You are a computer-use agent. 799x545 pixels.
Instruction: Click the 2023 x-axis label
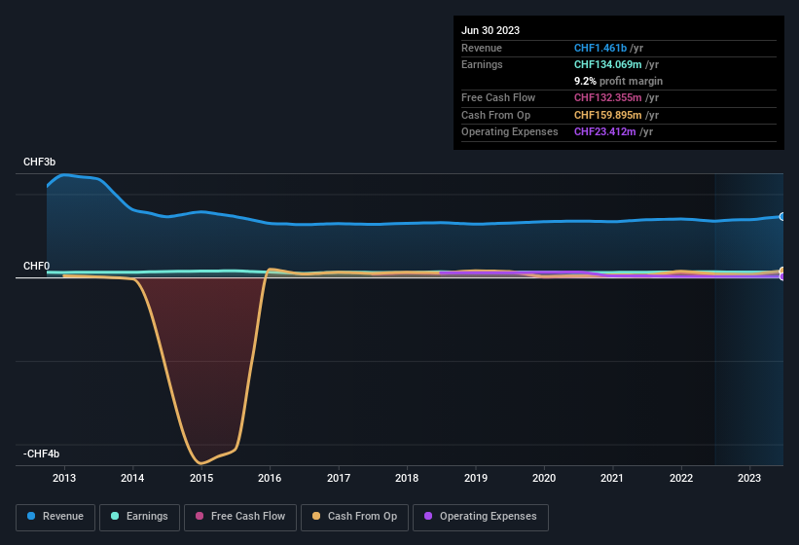[x=749, y=478]
